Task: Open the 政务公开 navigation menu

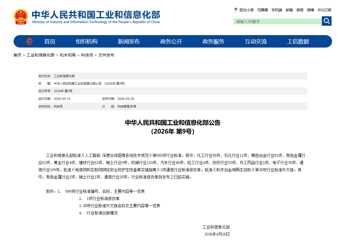Action: pos(171,41)
